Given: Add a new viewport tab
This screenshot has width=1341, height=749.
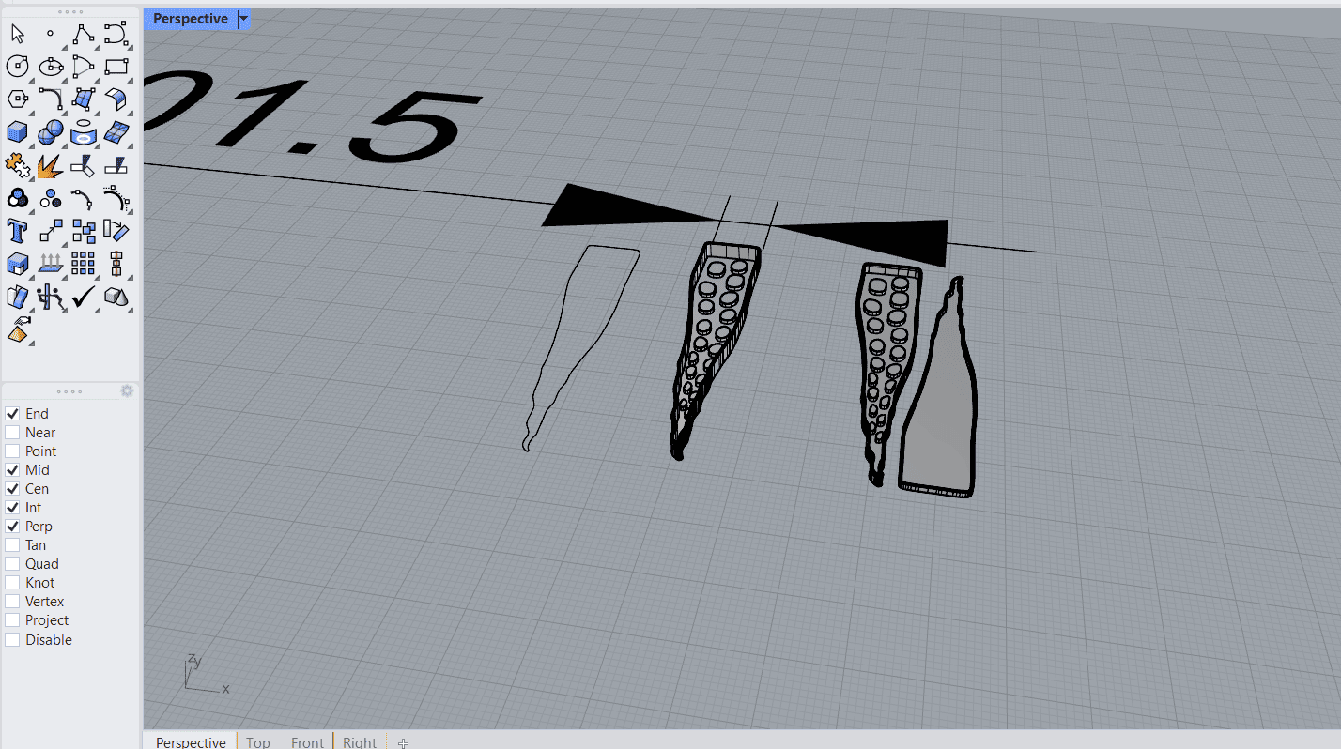Looking at the screenshot, I should point(404,742).
